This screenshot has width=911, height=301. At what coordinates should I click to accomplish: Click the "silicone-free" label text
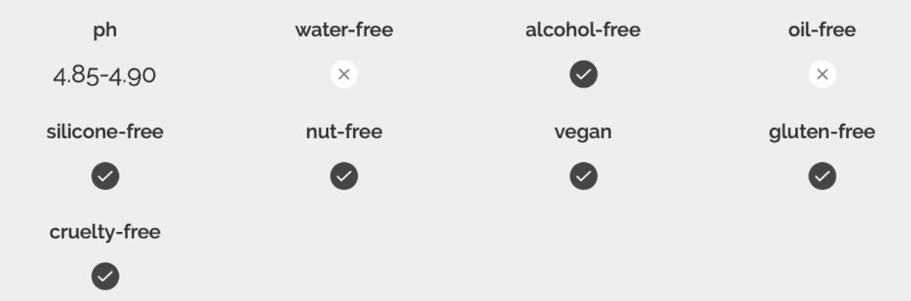coord(105,132)
